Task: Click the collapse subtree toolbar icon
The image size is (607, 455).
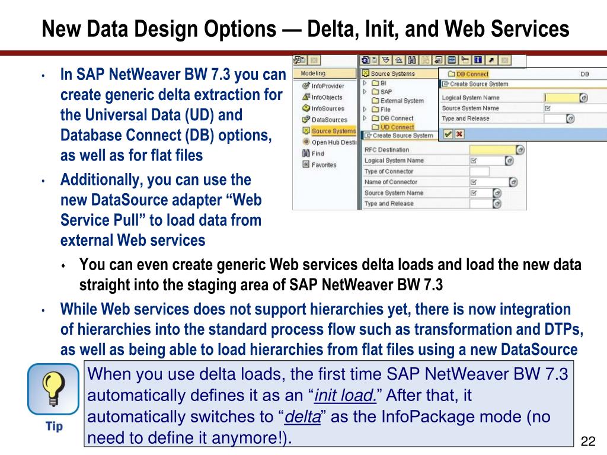Action: pos(398,60)
